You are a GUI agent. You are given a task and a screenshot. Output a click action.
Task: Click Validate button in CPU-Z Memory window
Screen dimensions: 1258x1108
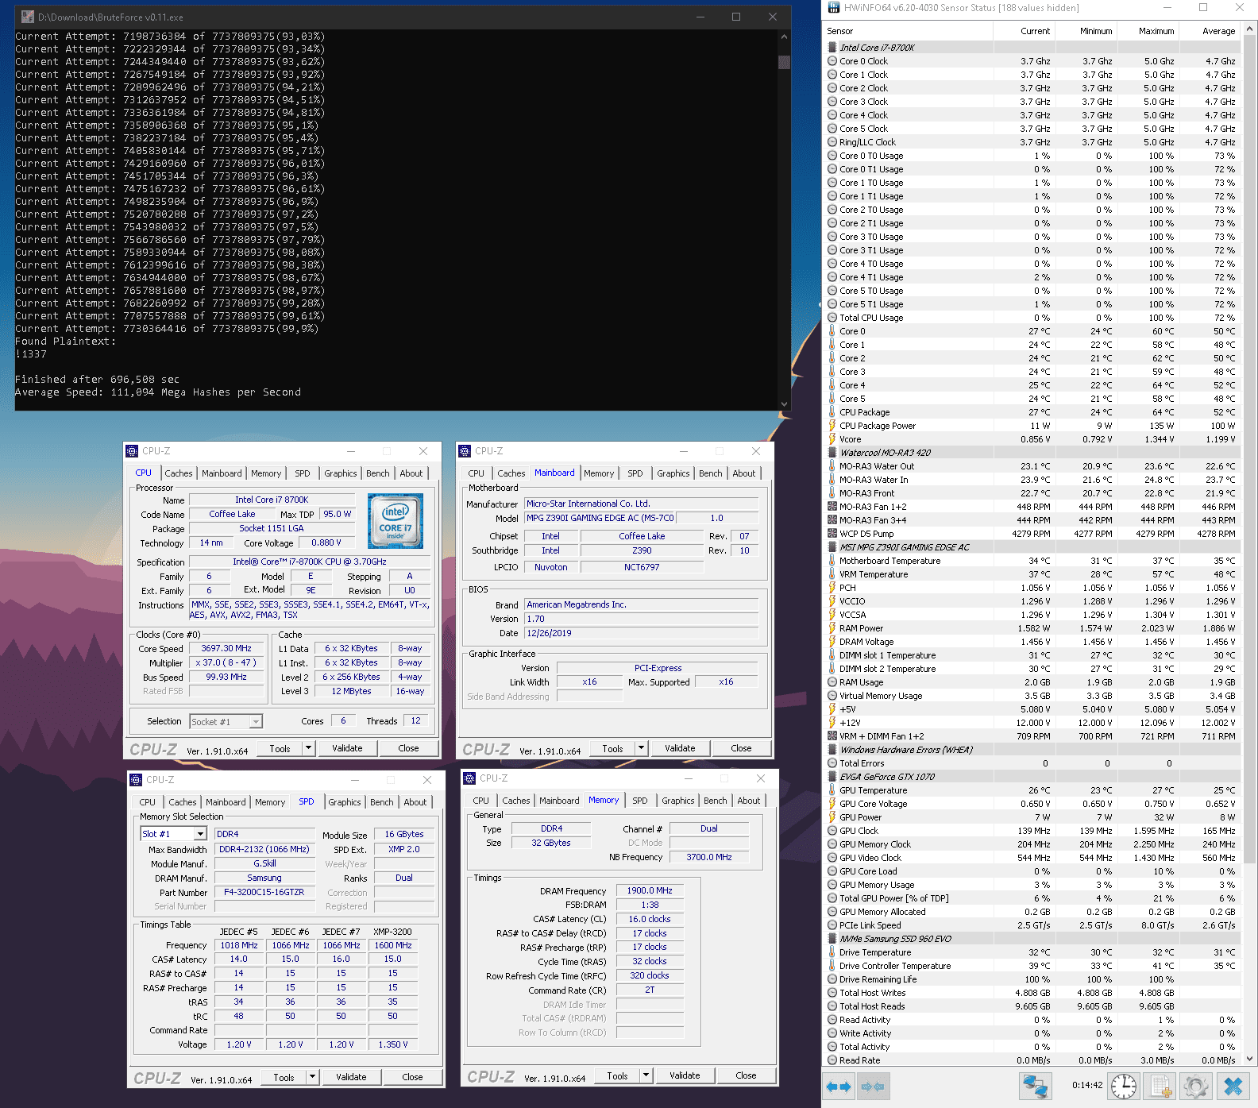pyautogui.click(x=685, y=1075)
